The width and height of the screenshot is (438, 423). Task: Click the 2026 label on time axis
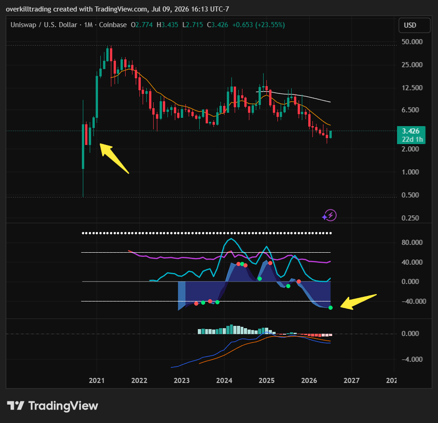point(309,380)
